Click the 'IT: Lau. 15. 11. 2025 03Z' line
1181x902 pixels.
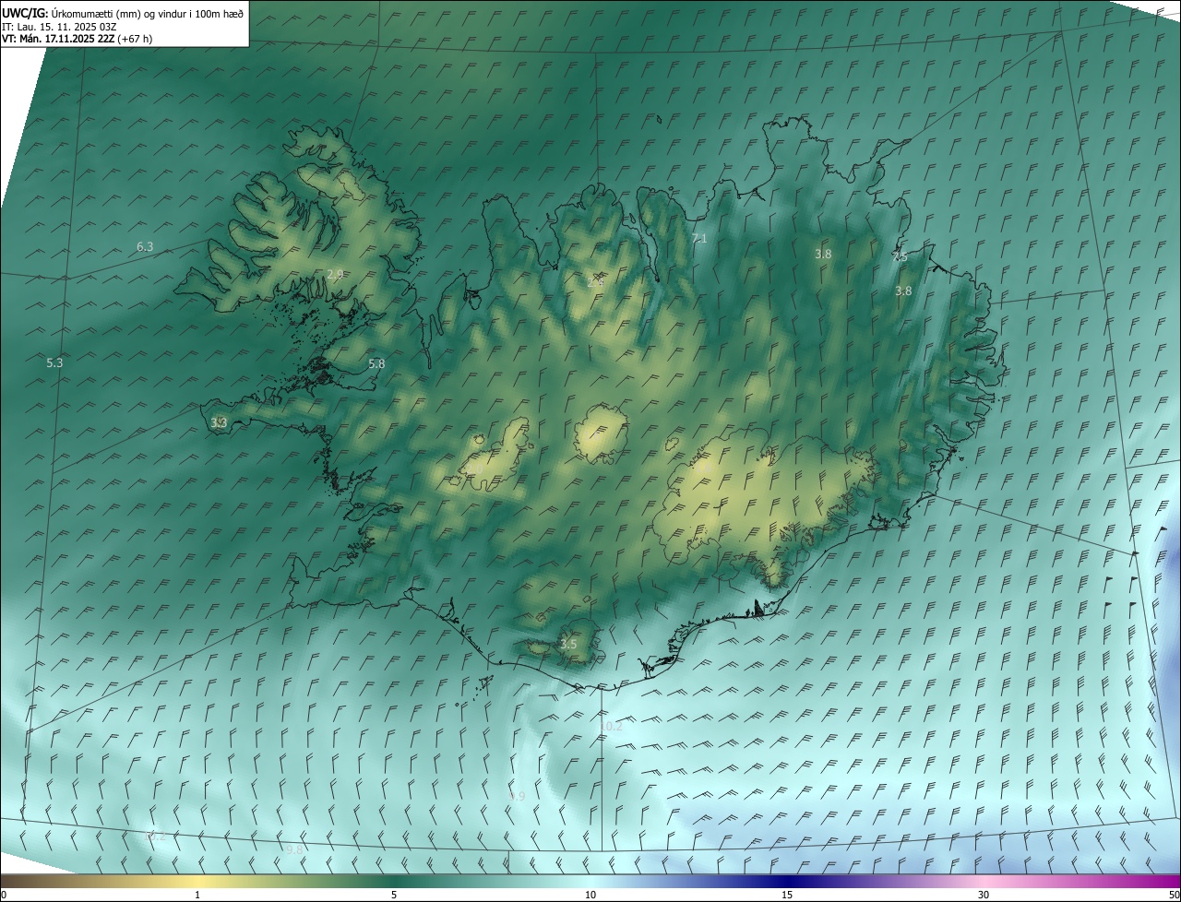[57, 26]
